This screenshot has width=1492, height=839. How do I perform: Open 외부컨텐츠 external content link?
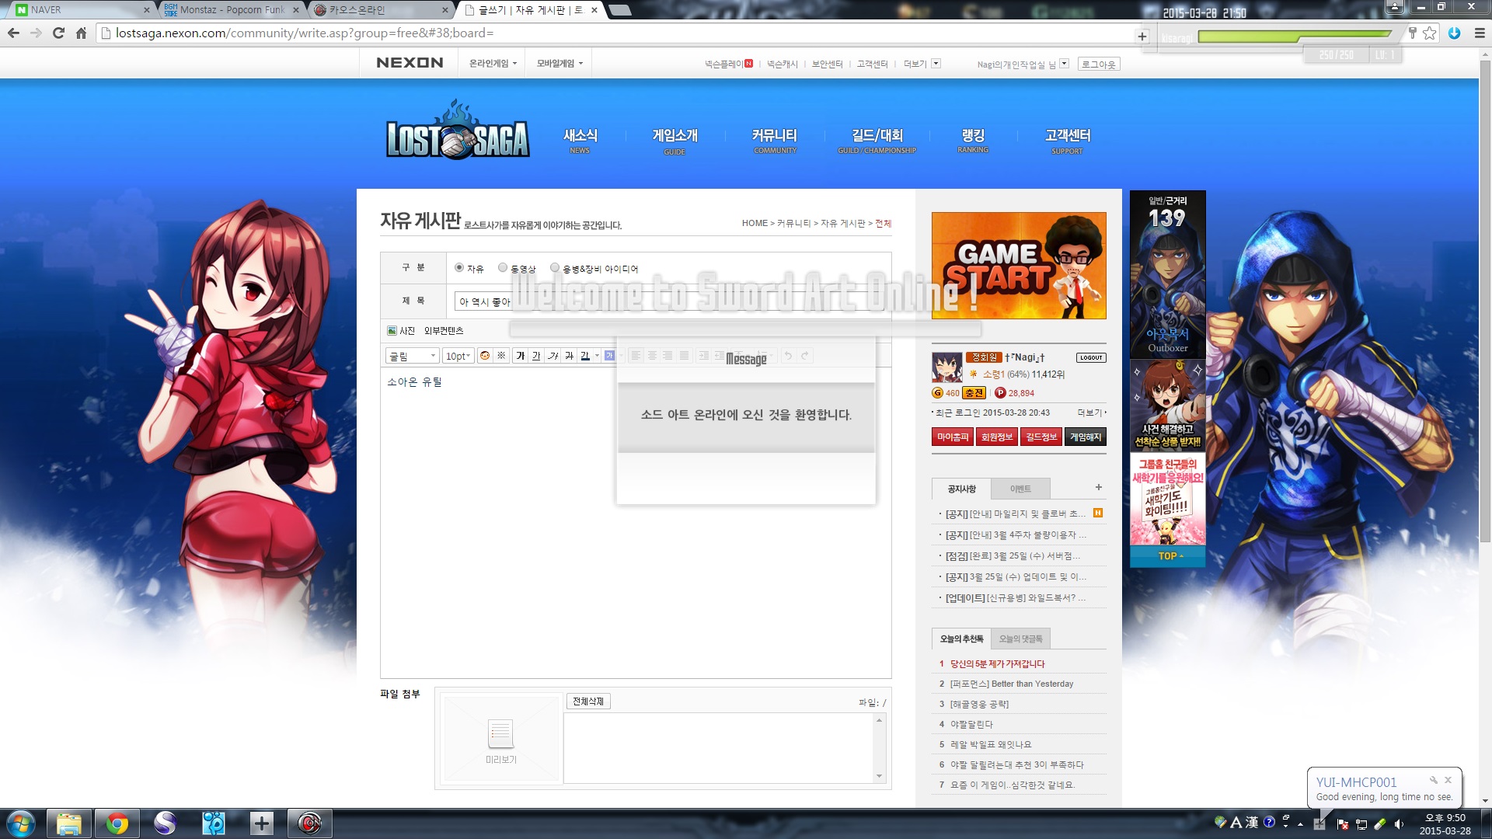pyautogui.click(x=444, y=331)
